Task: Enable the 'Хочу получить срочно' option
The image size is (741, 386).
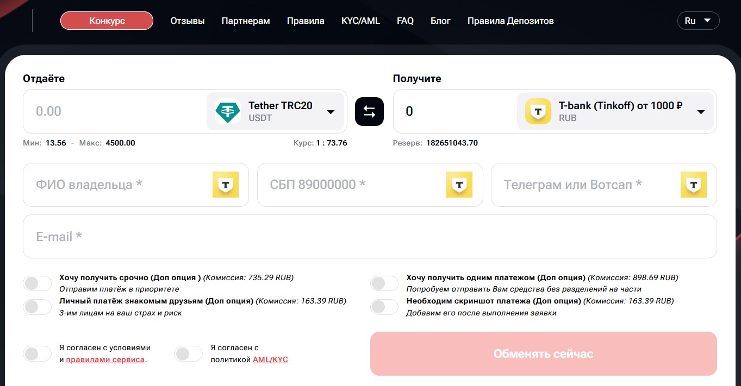Action: (x=37, y=283)
